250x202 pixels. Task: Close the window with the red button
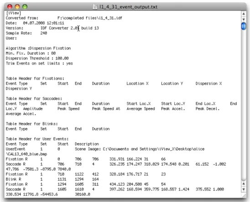[10, 7]
